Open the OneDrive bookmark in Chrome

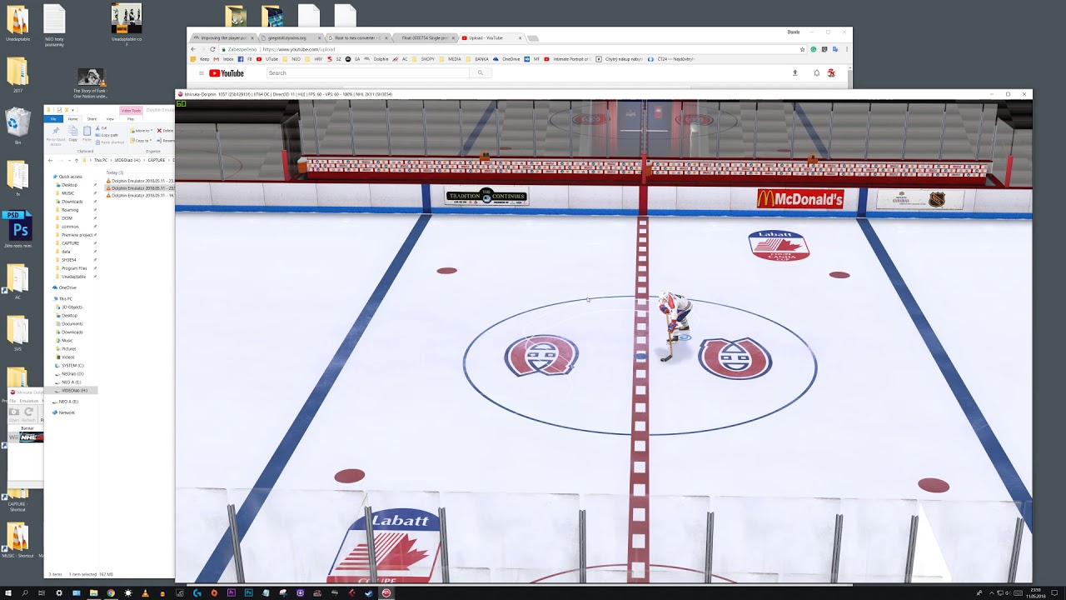[x=506, y=59]
